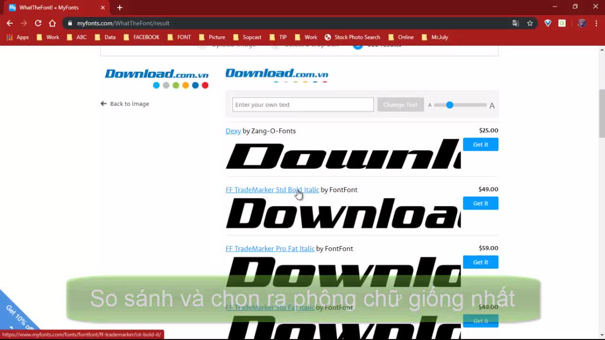Open the first Work bookmark folder
Viewport: 605px width, 340px height.
point(48,37)
